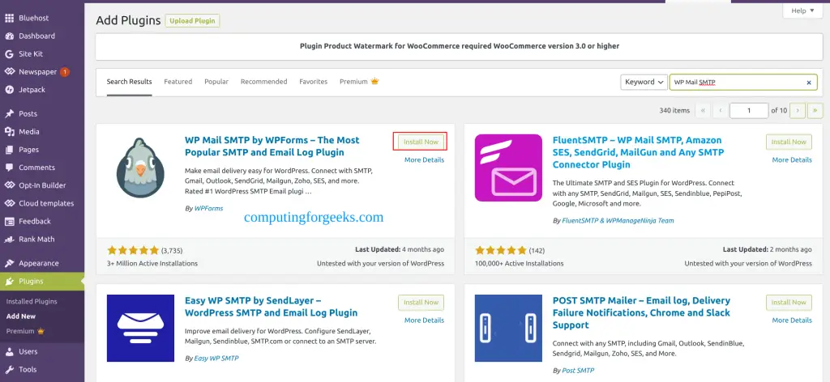830x382 pixels.
Task: Click the Opt-In Builder icon
Action: (x=9, y=185)
